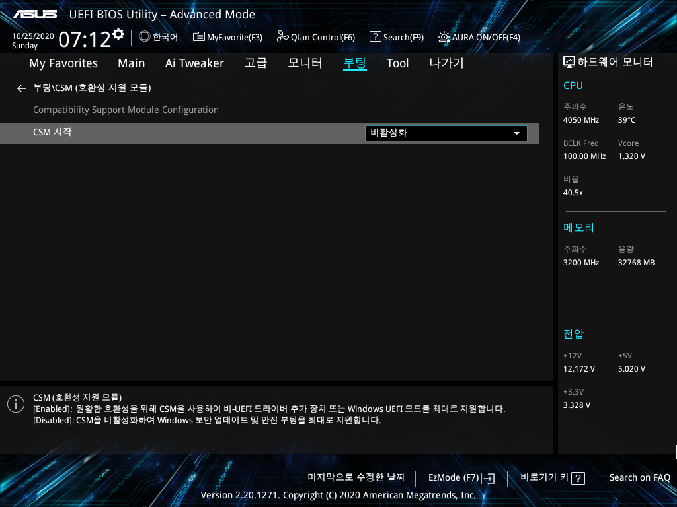Click BCLK Freq 100.00 MHz value
Viewport: 677px width, 507px height.
[584, 156]
